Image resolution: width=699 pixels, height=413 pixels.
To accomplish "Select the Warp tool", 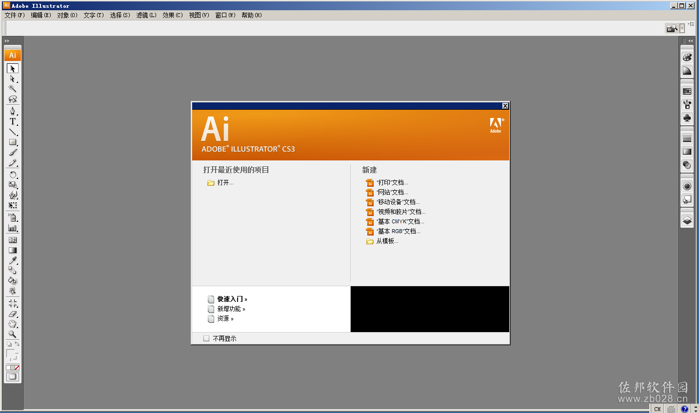I will coord(13,195).
